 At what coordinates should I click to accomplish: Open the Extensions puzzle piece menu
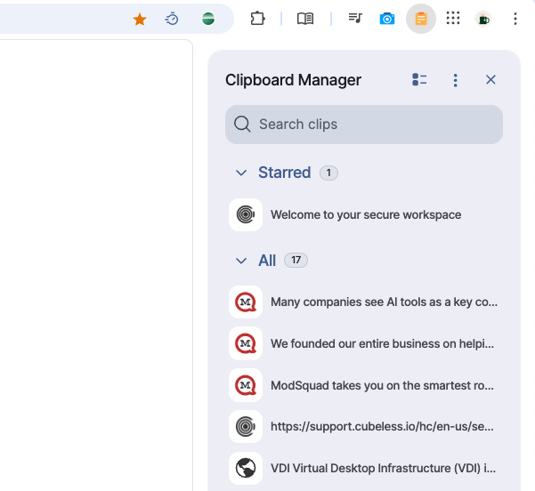[257, 19]
